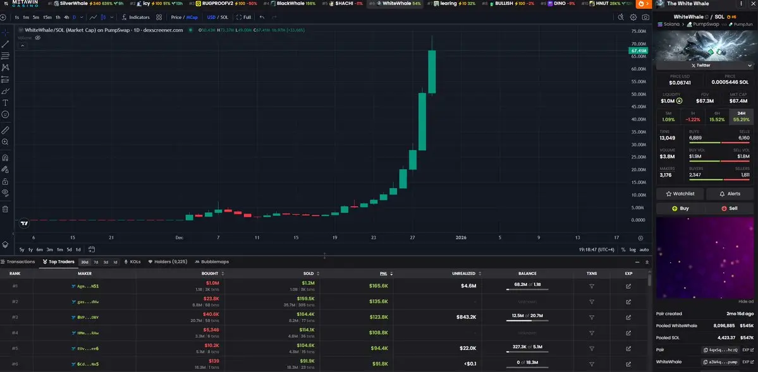Open explorer link for rank #3 trader
Image resolution: width=758 pixels, height=372 pixels.
(628, 318)
